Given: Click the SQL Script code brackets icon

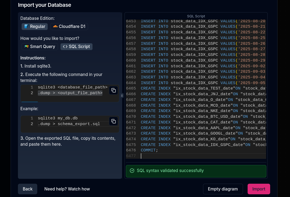Looking at the screenshot, I should tap(65, 47).
